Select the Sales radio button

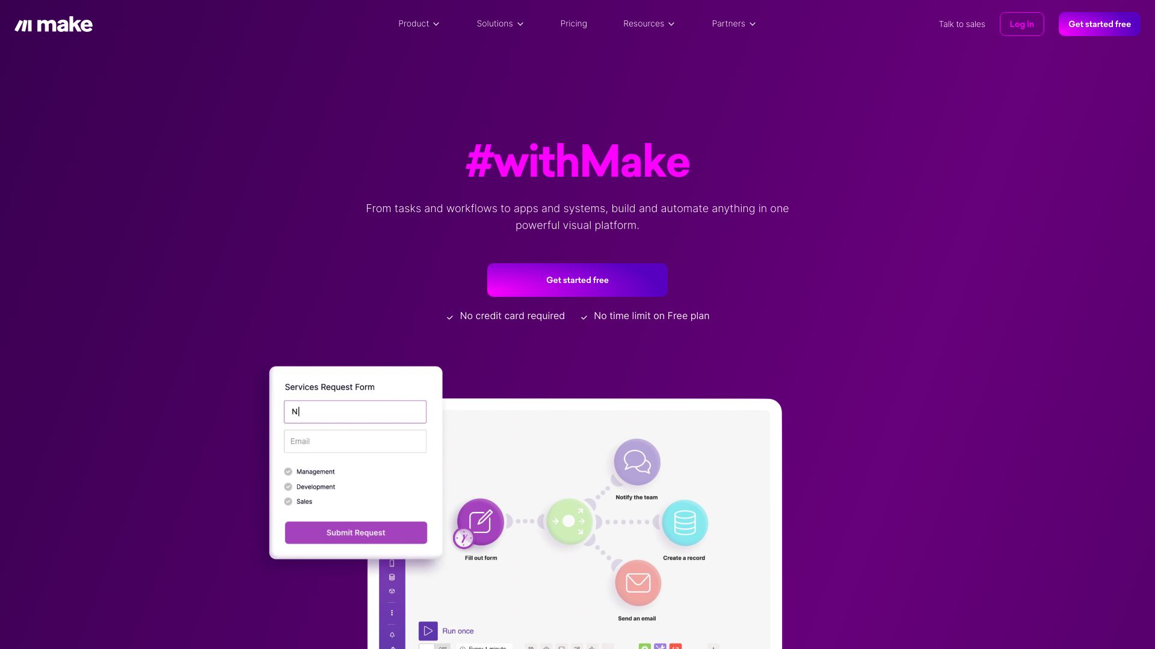tap(288, 501)
